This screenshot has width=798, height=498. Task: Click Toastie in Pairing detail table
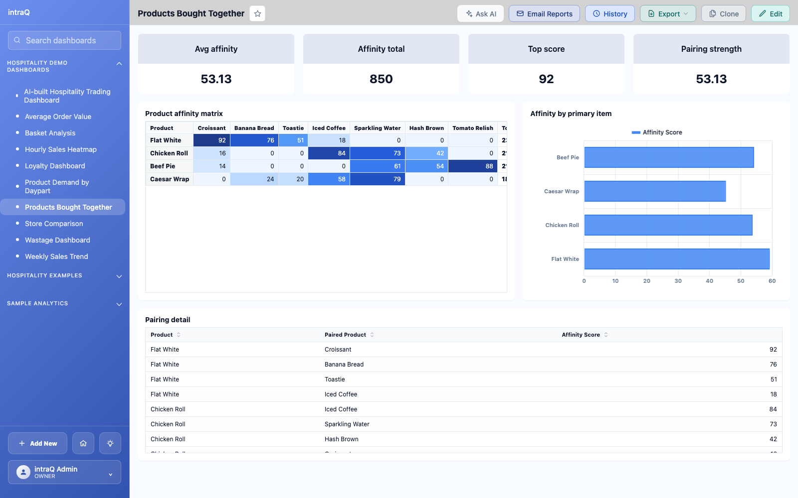(335, 379)
